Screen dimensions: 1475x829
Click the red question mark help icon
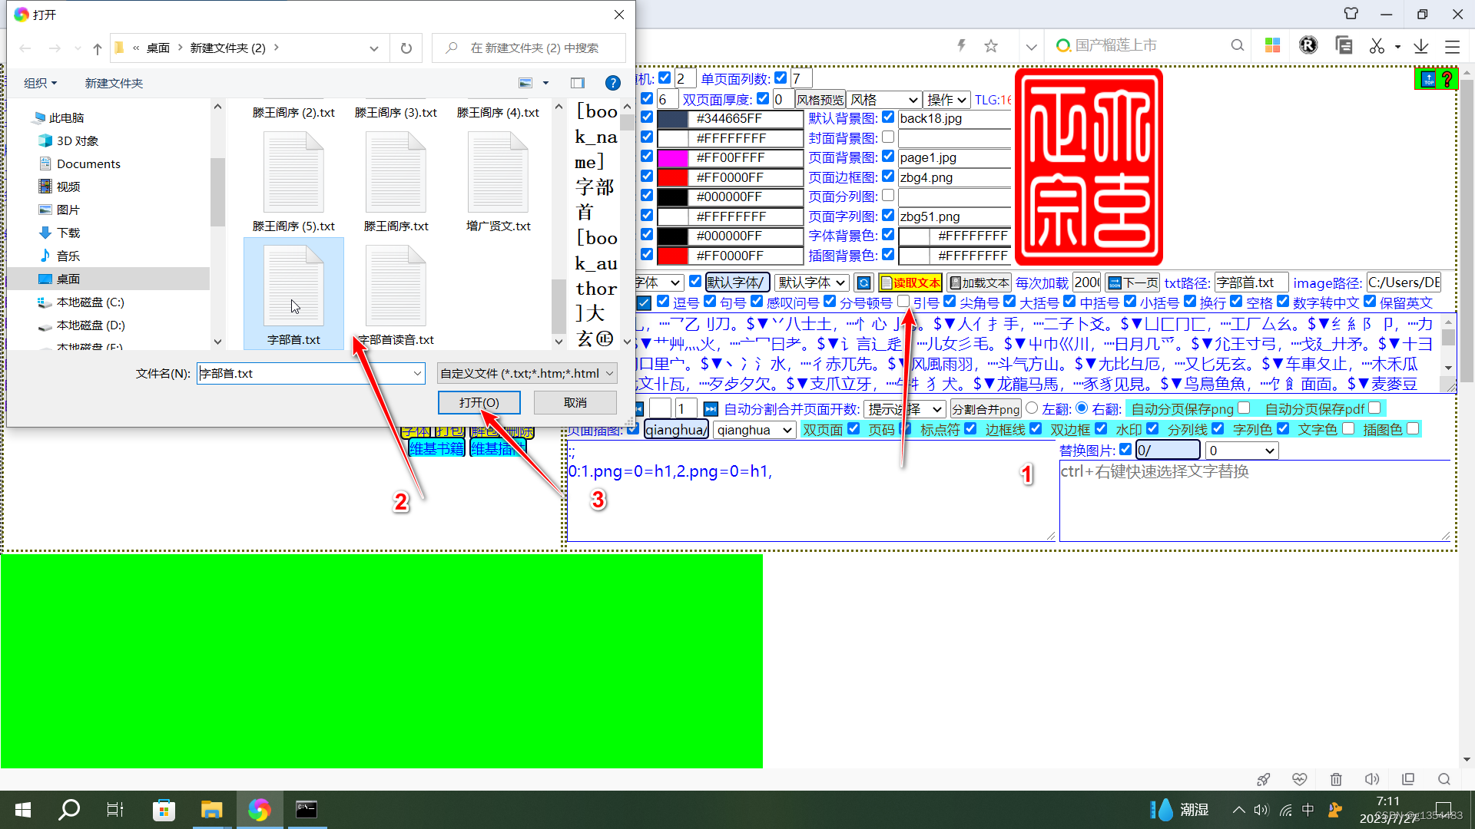(x=1447, y=79)
